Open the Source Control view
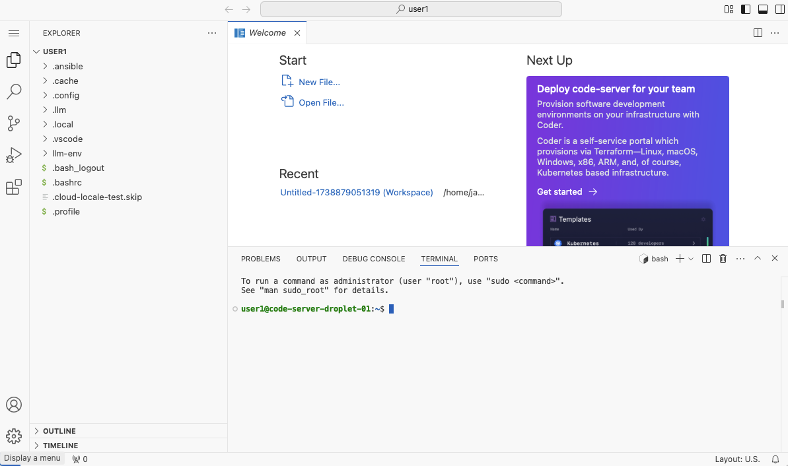Viewport: 788px width, 466px height. coord(14,123)
